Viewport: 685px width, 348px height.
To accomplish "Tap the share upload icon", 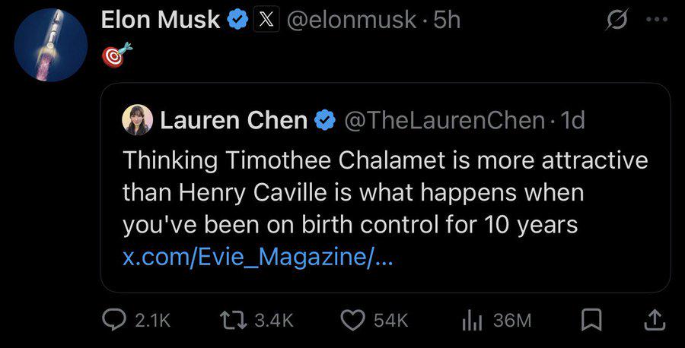I will tap(655, 321).
